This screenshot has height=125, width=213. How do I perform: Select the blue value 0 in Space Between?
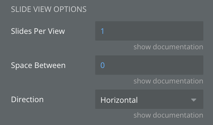click(x=103, y=65)
